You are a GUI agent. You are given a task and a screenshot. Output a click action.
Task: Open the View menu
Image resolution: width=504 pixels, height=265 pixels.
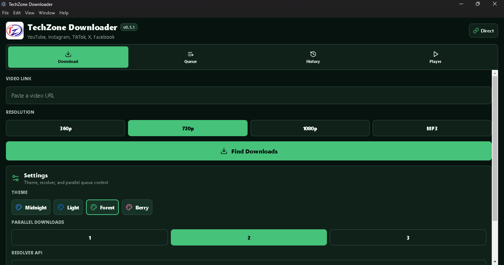pyautogui.click(x=30, y=13)
